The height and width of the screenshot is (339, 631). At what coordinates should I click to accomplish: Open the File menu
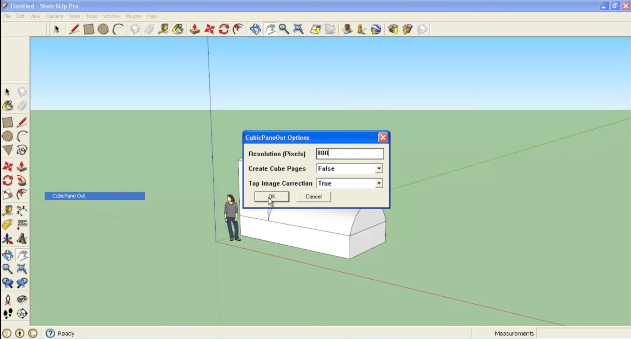click(7, 16)
